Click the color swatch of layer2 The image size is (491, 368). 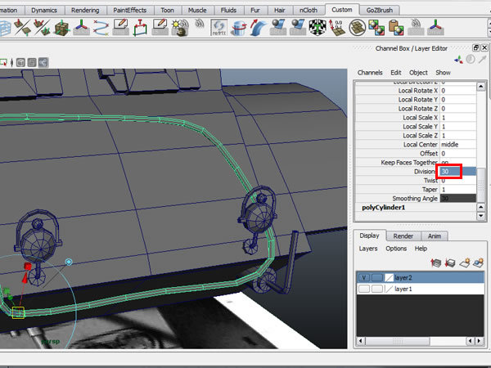pyautogui.click(x=389, y=277)
